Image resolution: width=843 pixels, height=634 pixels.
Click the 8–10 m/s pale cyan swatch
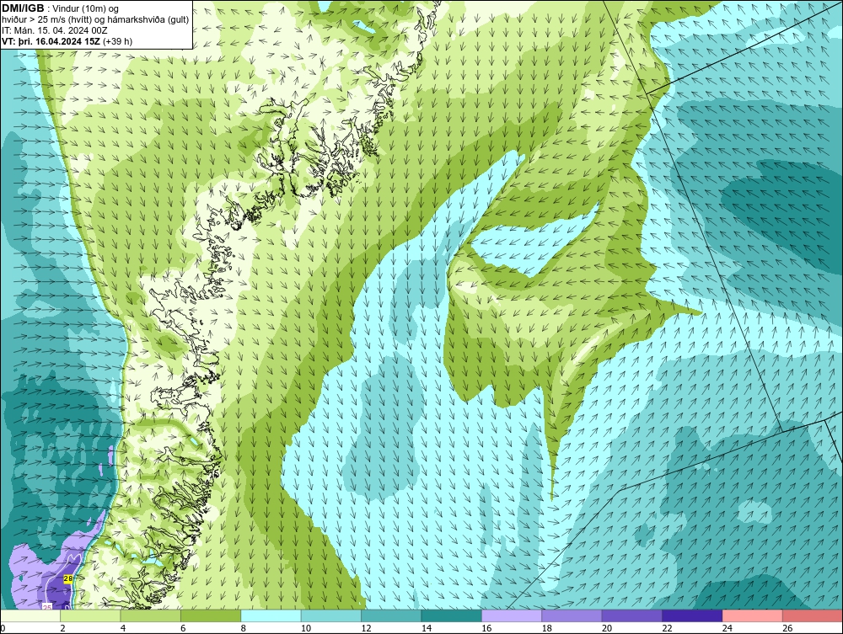point(271,615)
